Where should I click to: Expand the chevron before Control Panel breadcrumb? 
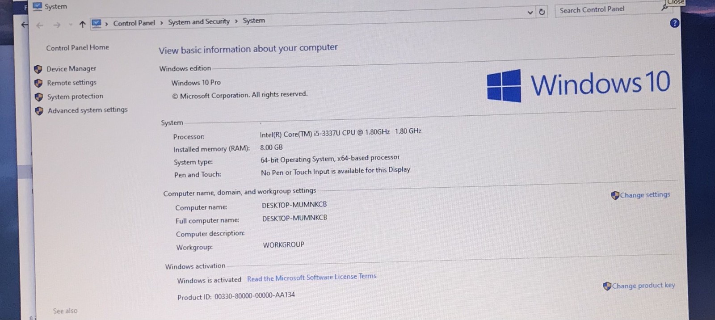pyautogui.click(x=107, y=24)
